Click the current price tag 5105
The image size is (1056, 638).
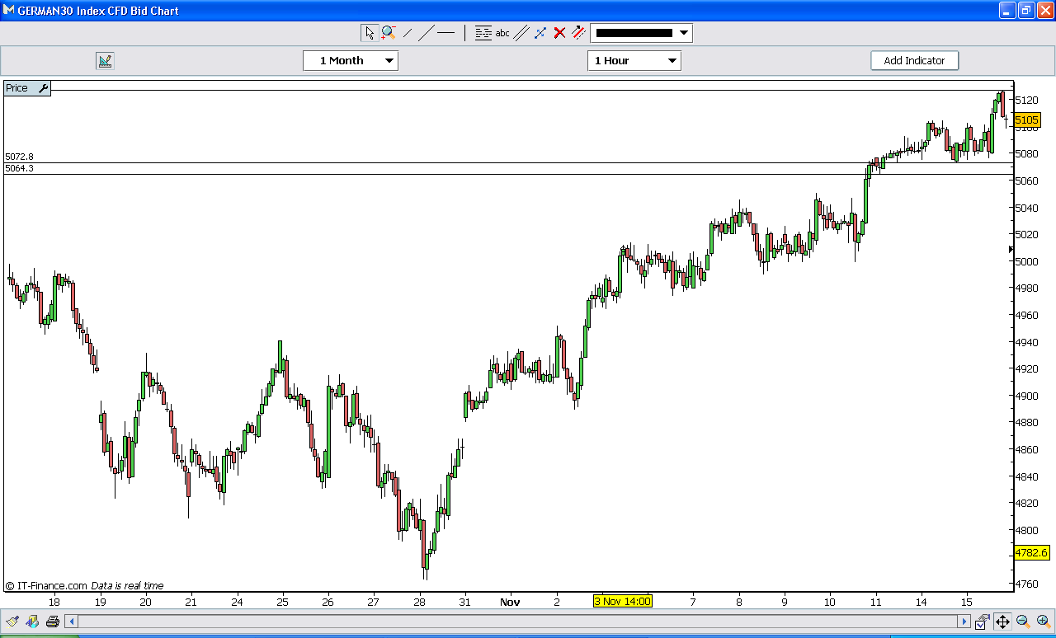point(1027,120)
